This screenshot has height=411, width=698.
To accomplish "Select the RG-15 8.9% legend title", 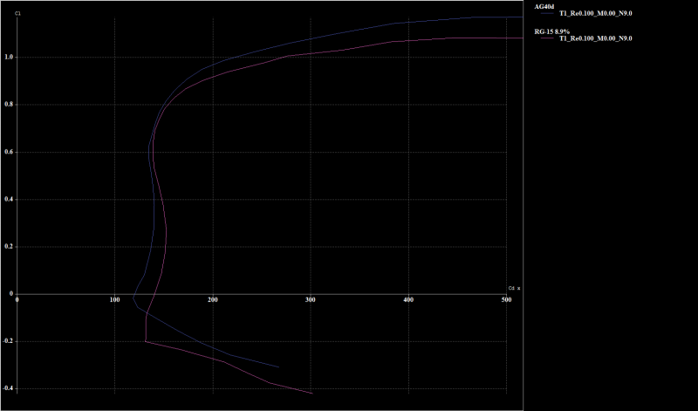I will click(555, 31).
